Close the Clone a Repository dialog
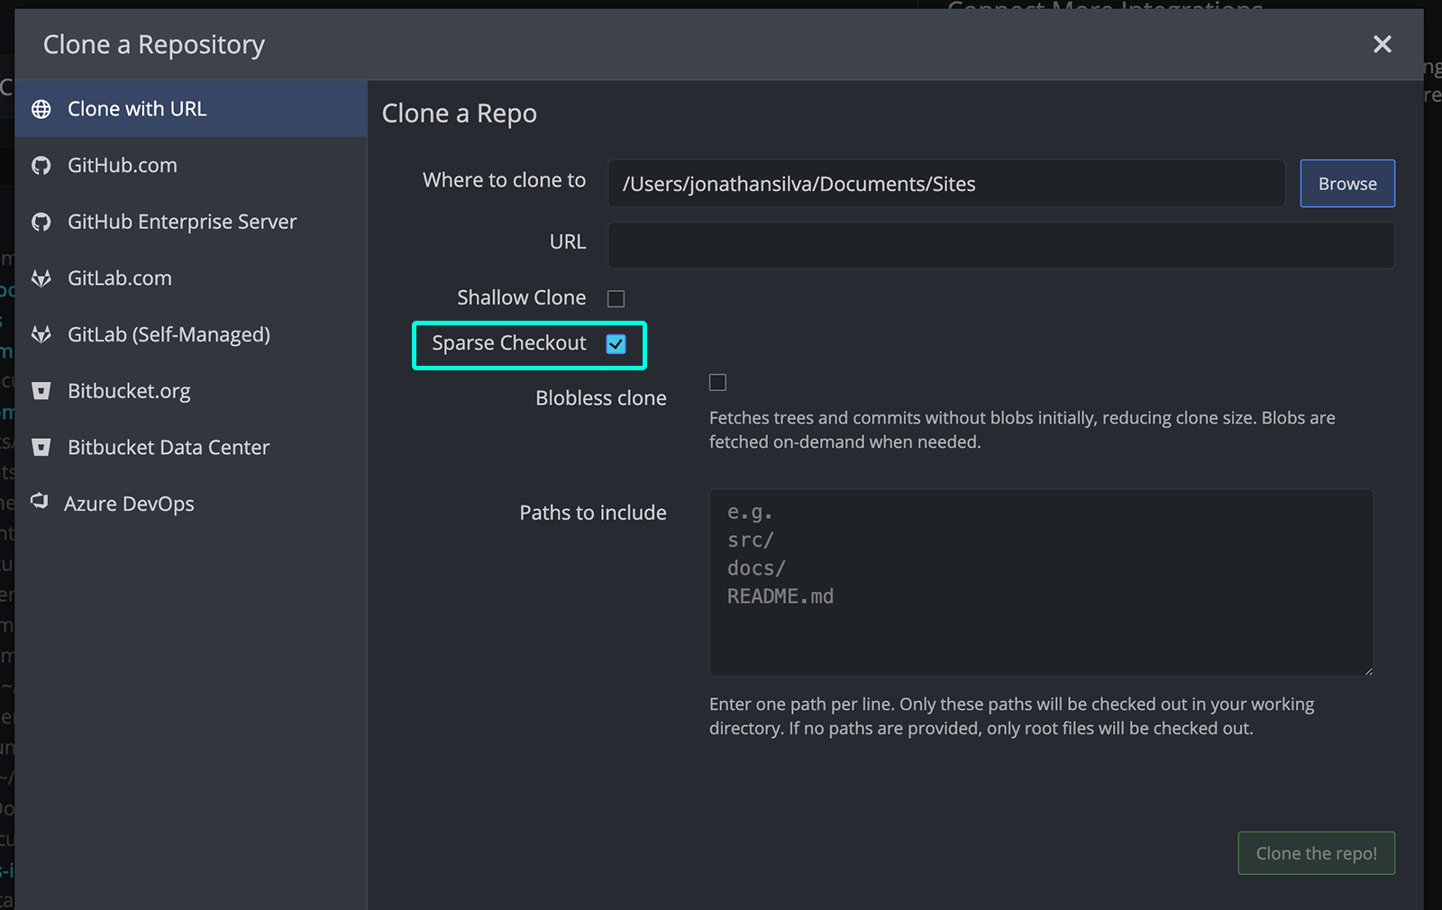The image size is (1442, 910). [1382, 43]
